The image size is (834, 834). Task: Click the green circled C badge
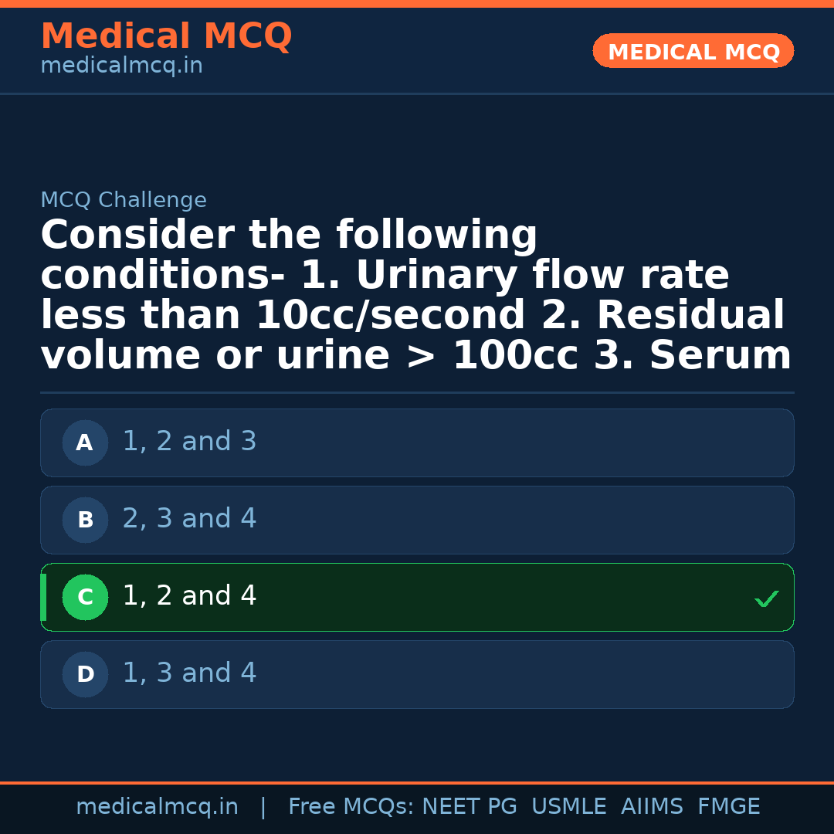85,598
